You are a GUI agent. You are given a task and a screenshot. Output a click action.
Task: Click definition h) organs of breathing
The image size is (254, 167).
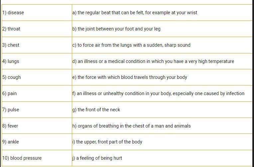coord(132,126)
